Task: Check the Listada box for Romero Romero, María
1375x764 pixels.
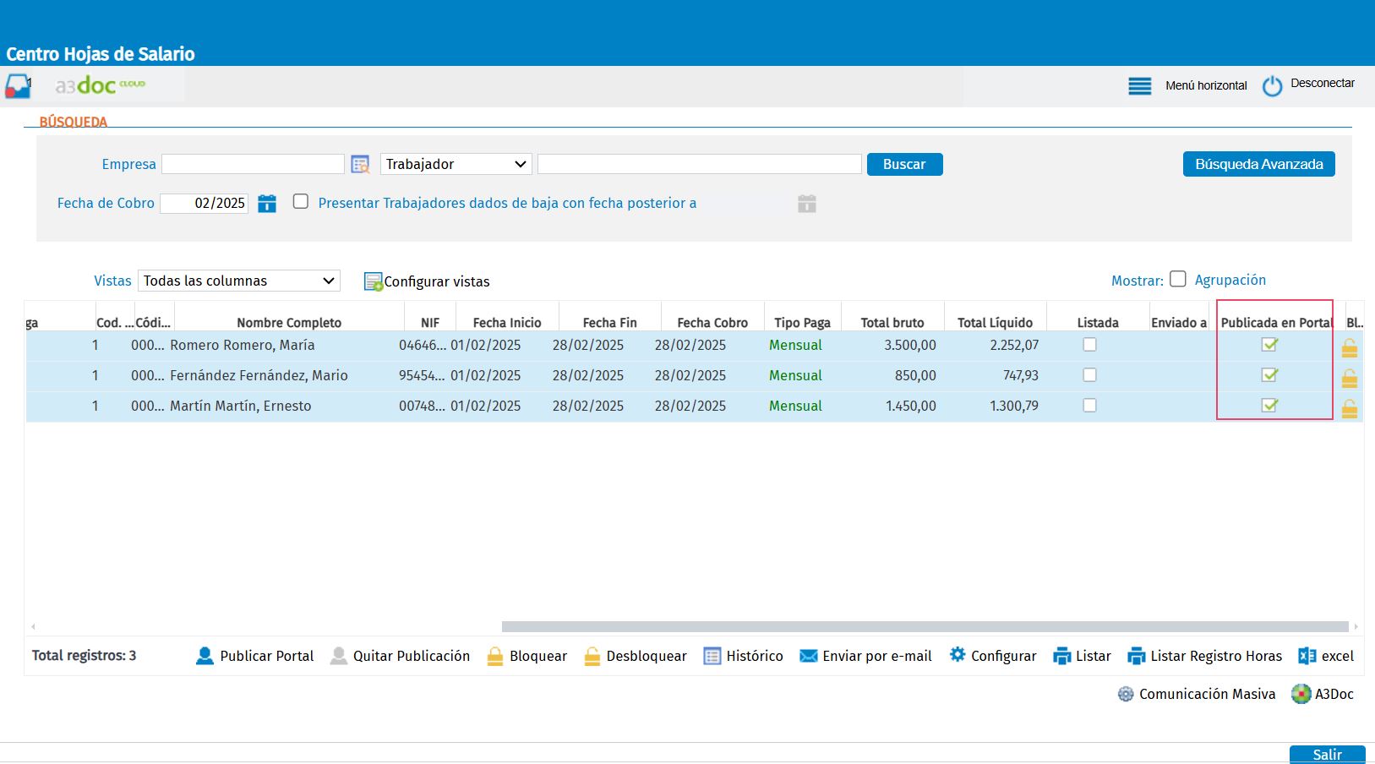Action: (x=1089, y=345)
